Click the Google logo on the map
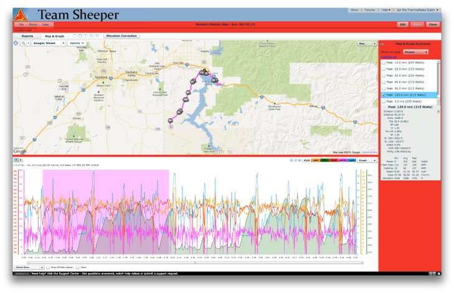Image resolution: width=454 pixels, height=293 pixels. 20,151
